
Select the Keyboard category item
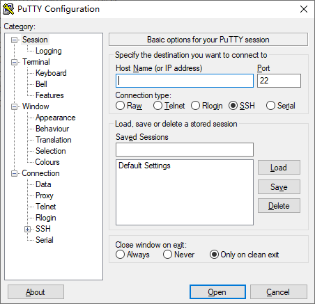pos(51,73)
